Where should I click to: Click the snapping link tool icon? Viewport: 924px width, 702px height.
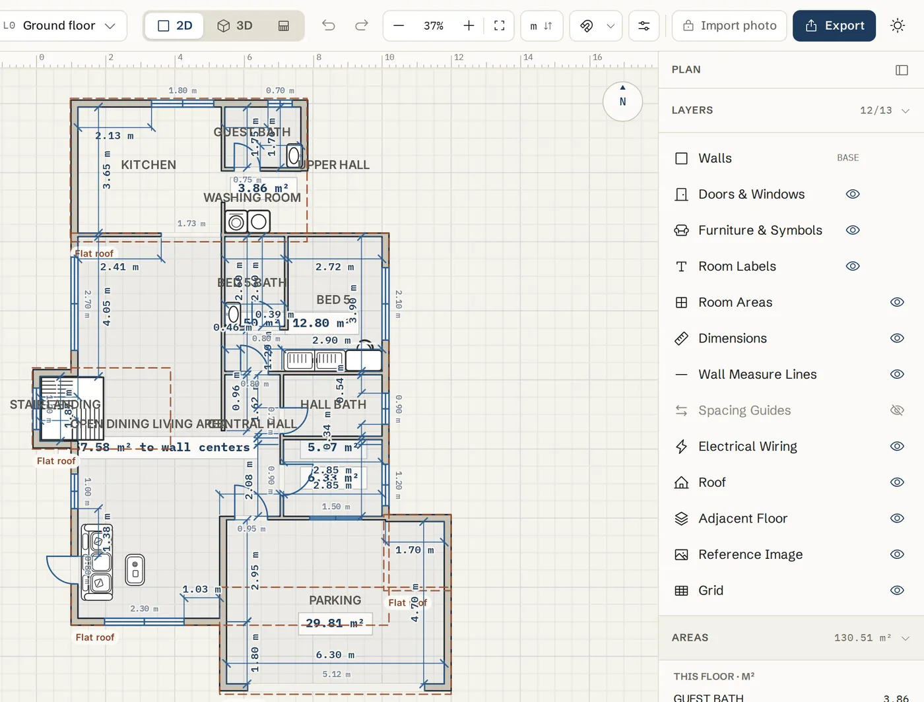click(x=586, y=26)
